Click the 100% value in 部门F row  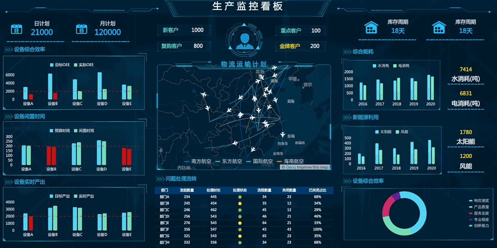318,230
